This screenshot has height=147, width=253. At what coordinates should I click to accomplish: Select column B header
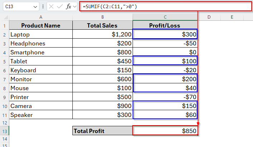(x=102, y=17)
